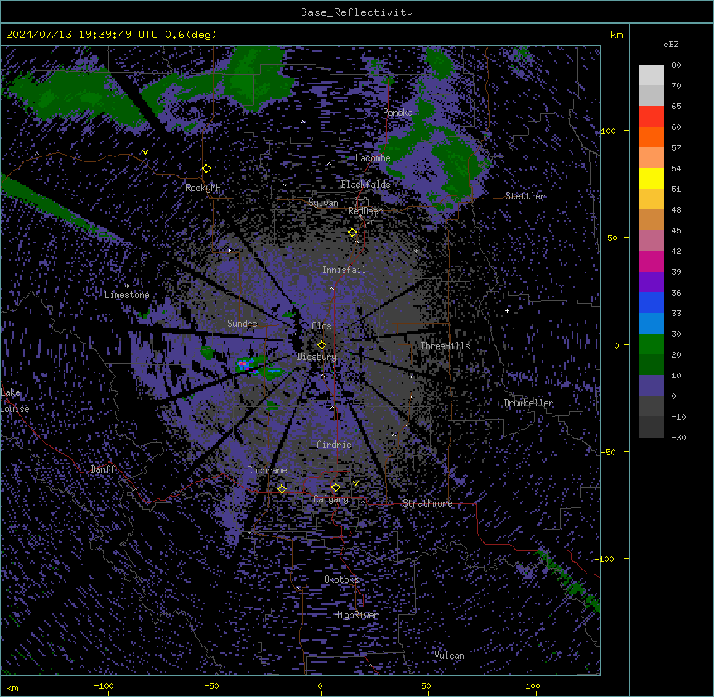Screen dimensions: 714x697
Task: Click the 80 value on the dBZ scale
Action: [x=676, y=65]
